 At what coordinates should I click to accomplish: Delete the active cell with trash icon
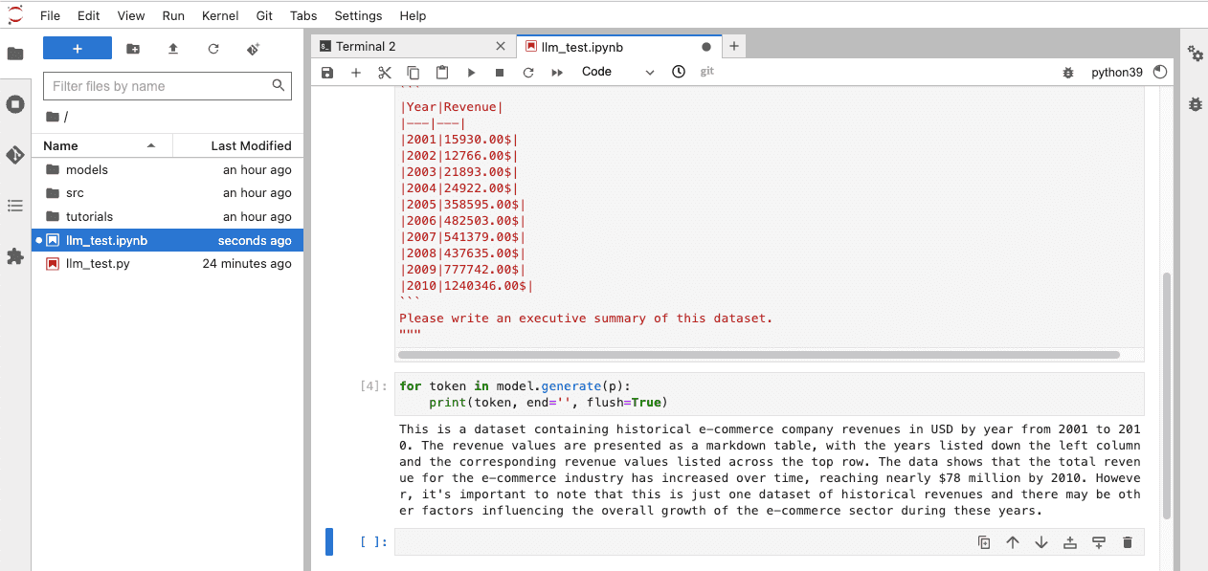[x=1128, y=542]
